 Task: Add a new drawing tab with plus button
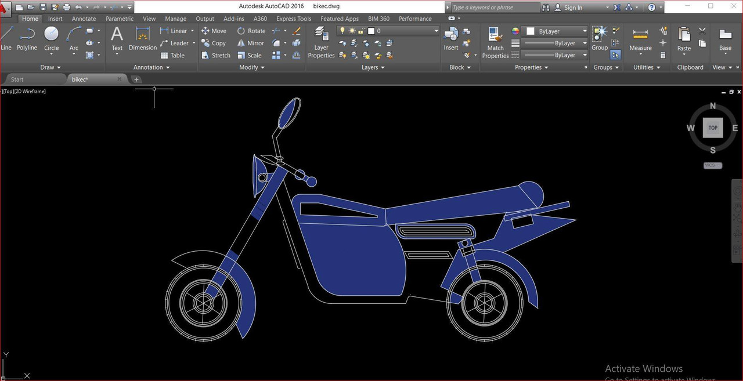coord(136,79)
